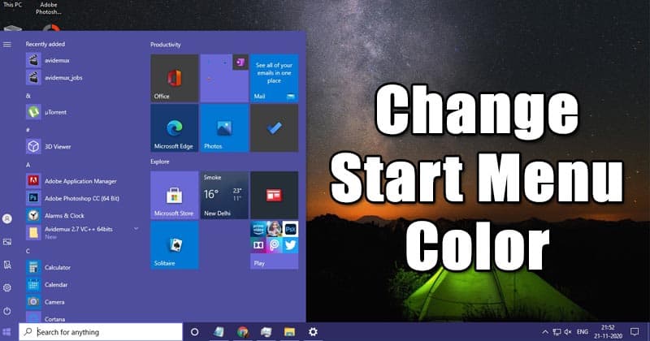Screen dimensions: 650x341
Task: Show hidden tray icons chevron
Action: [x=545, y=332]
